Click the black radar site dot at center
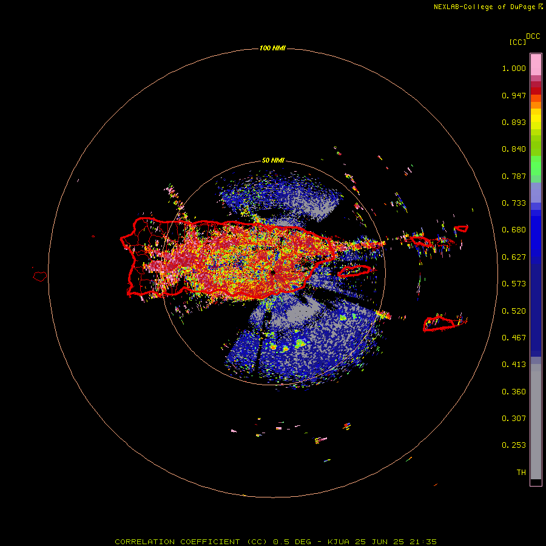This screenshot has height=546, width=546. pyautogui.click(x=272, y=272)
